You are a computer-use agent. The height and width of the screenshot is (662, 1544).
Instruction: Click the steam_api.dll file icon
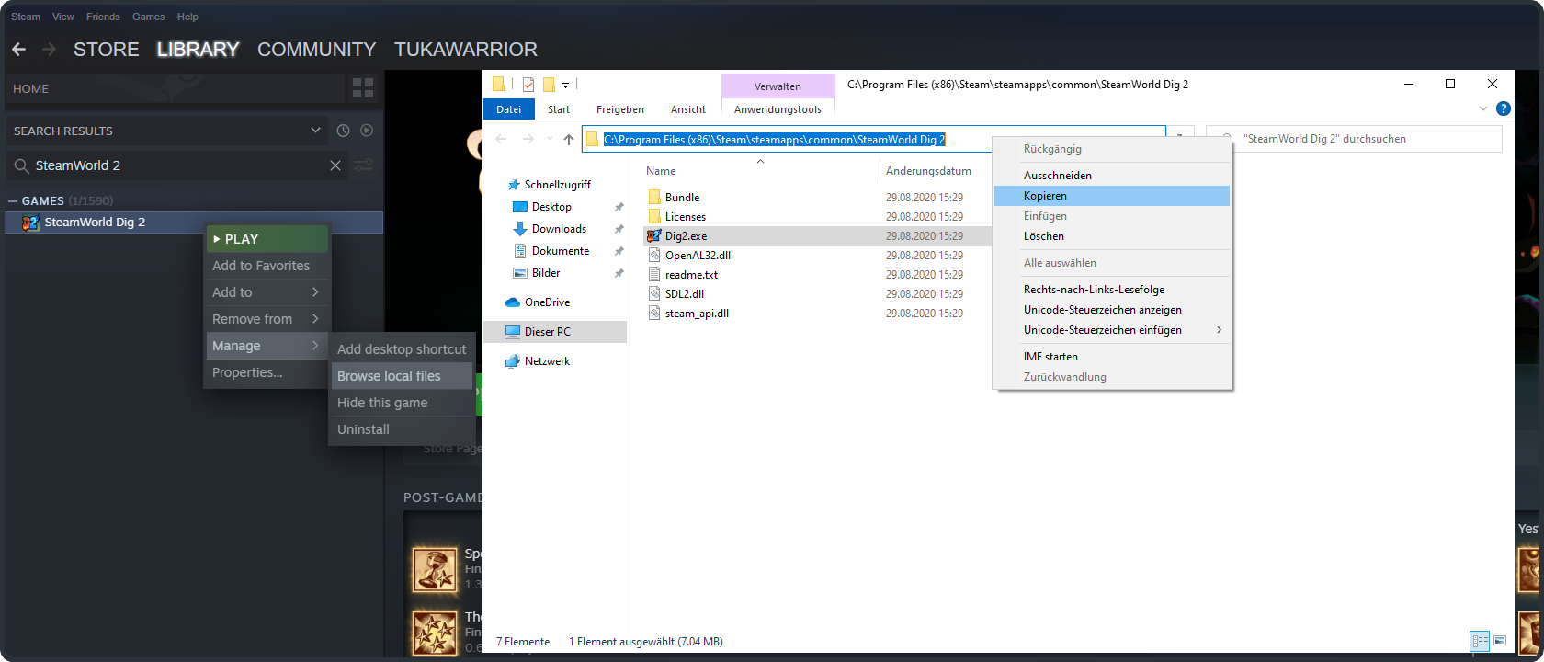tap(654, 314)
